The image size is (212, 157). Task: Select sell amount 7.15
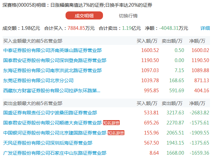click(x=179, y=70)
